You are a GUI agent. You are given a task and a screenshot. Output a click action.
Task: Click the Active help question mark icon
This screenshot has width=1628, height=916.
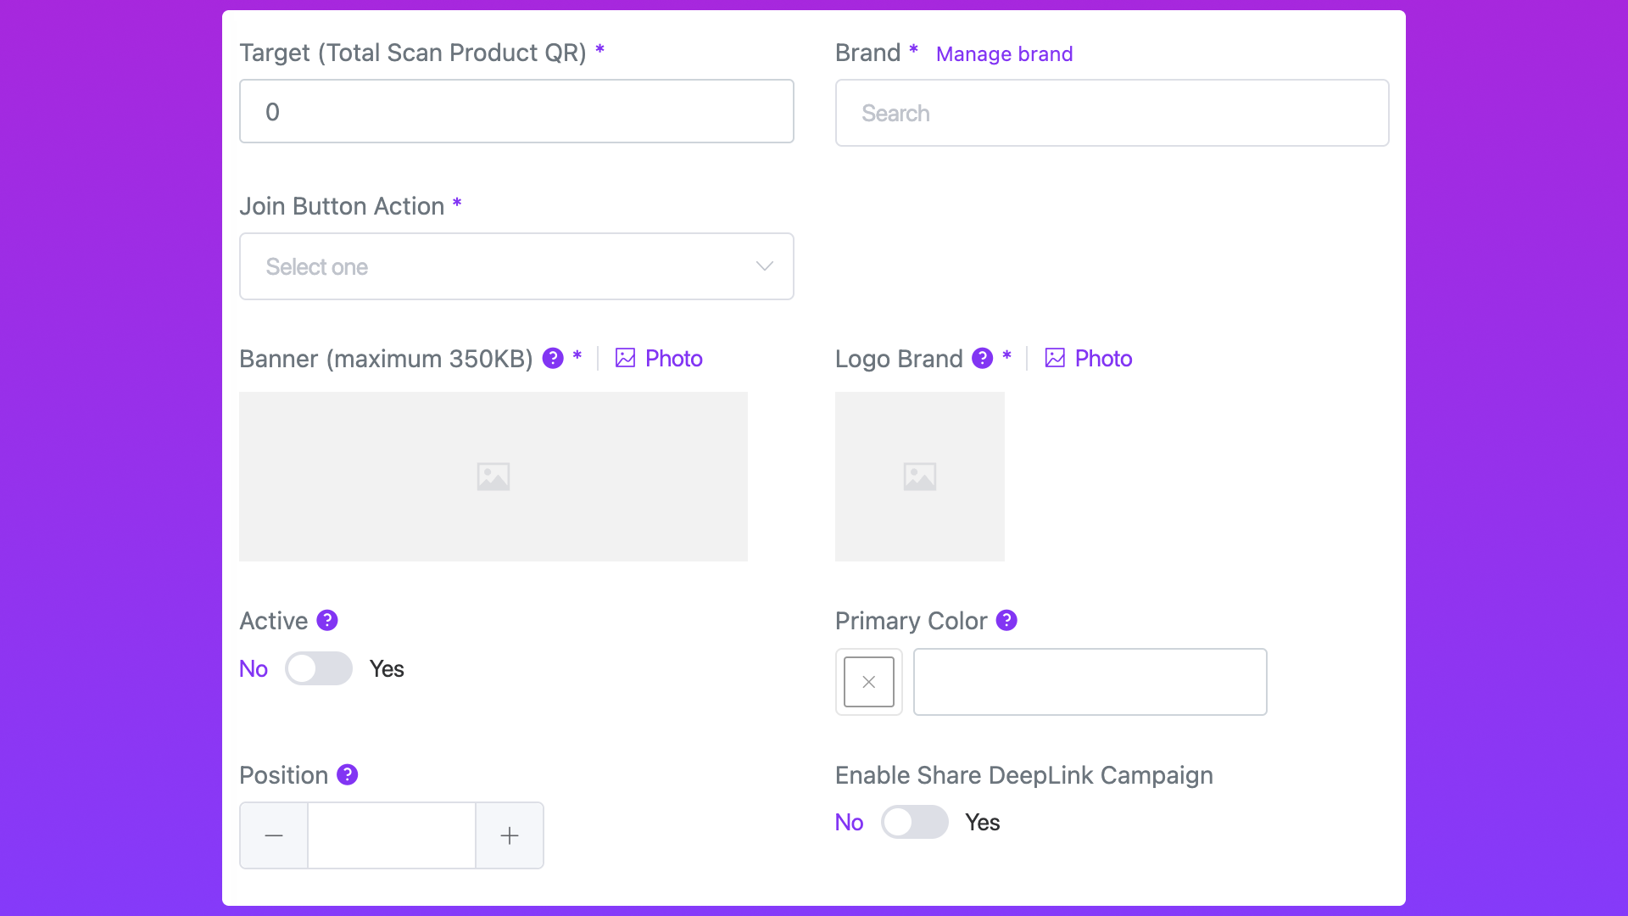pyautogui.click(x=327, y=620)
